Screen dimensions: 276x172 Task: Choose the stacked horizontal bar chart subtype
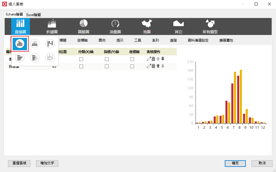point(35,58)
